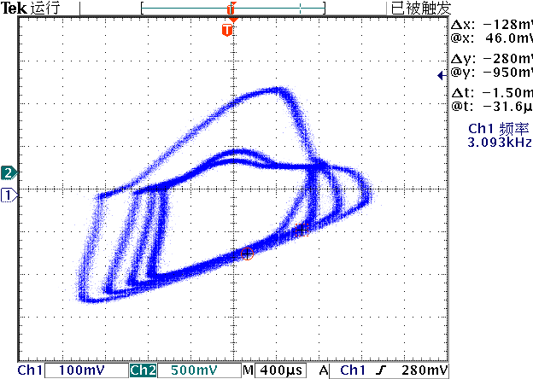Click the record length bar at top
Image resolution: width=533 pixels, height=379 pixels.
[233, 9]
